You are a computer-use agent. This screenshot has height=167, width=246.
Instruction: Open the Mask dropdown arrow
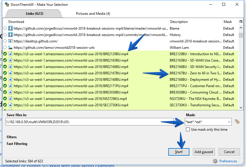[229, 122]
